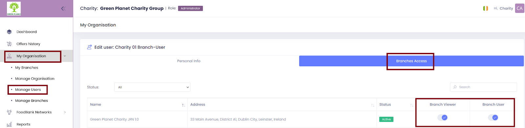Open the CA user avatar
Viewport: 525px width, 128px height.
coord(519,8)
